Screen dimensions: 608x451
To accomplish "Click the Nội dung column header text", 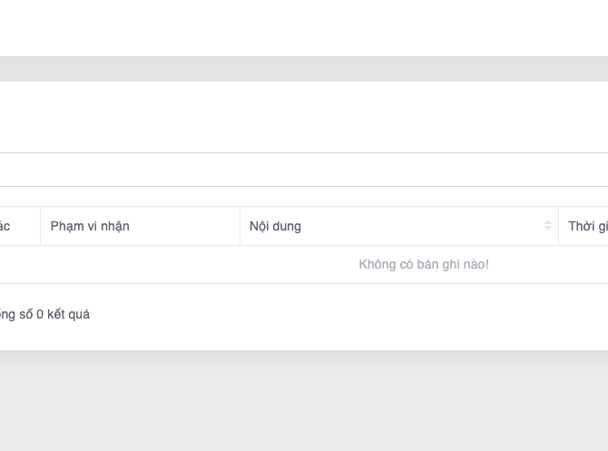I will (x=275, y=226).
